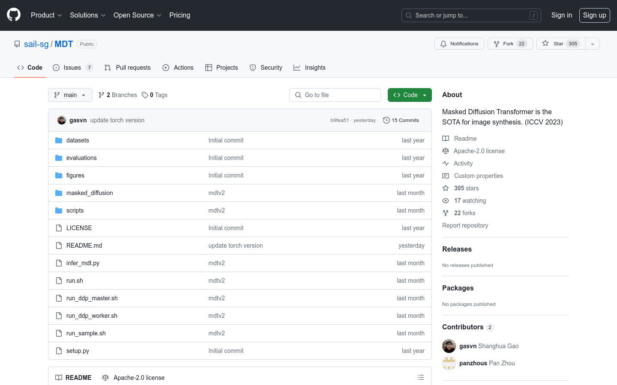Expand the main branch selector

(x=70, y=95)
